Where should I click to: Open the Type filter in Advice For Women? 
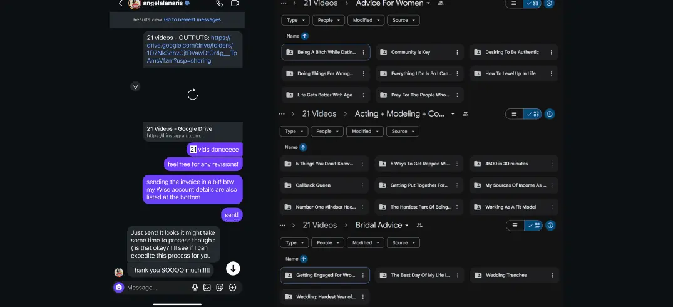[x=295, y=20]
